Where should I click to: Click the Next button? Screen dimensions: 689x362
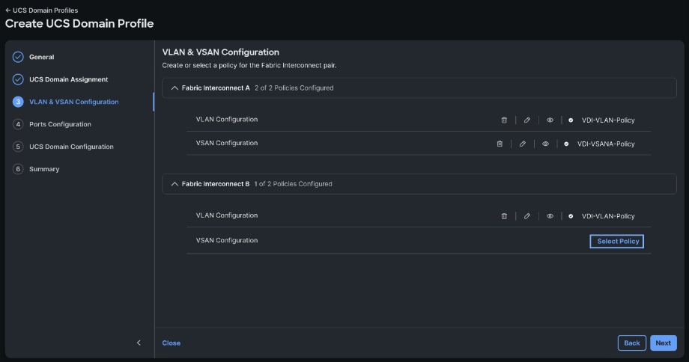click(663, 343)
